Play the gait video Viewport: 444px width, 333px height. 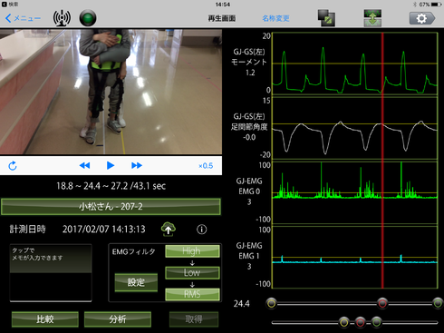tap(111, 165)
